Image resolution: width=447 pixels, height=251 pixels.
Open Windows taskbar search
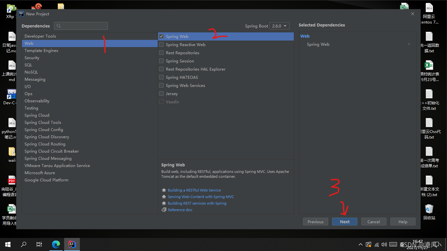[x=24, y=244]
